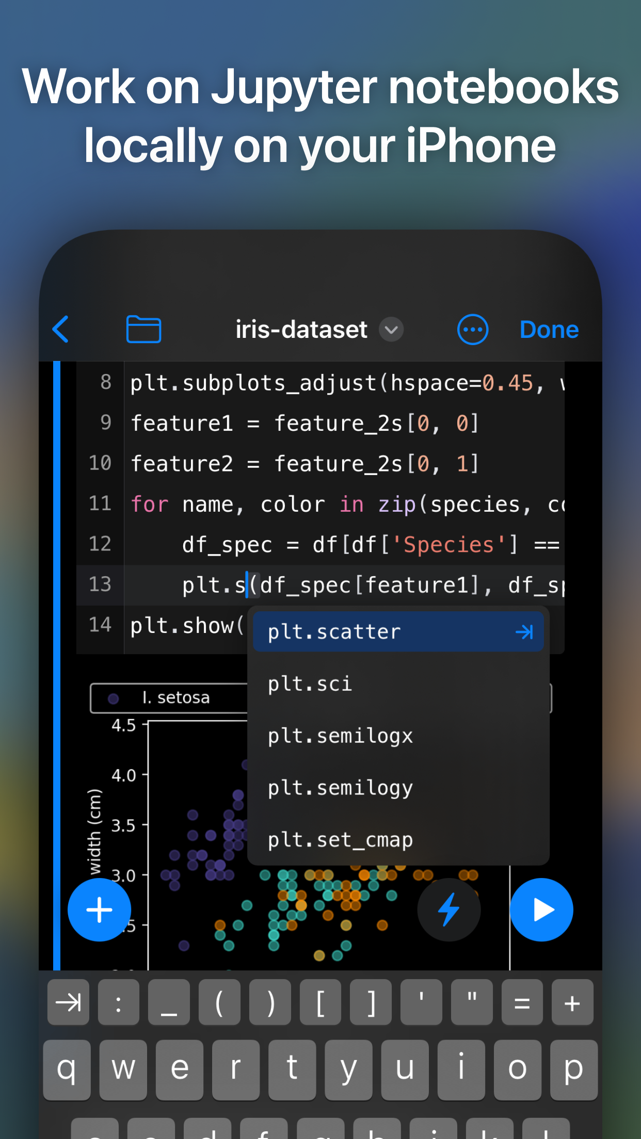Place cursor on feature2 assignment line
Viewport: 641px width, 1139px height.
coord(305,464)
